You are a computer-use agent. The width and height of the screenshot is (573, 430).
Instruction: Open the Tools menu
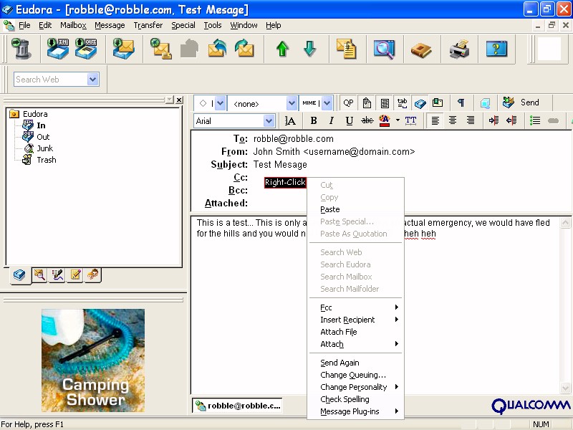(213, 25)
